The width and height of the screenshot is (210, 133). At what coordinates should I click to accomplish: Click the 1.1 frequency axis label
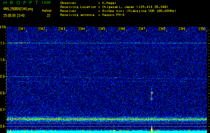pyautogui.click(x=3, y=43)
